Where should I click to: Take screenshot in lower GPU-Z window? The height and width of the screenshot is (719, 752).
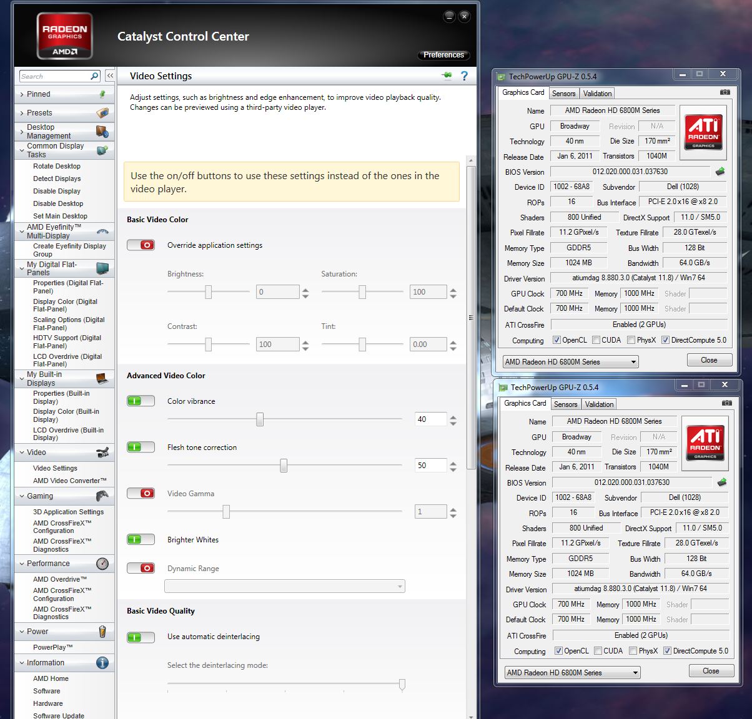(x=726, y=403)
